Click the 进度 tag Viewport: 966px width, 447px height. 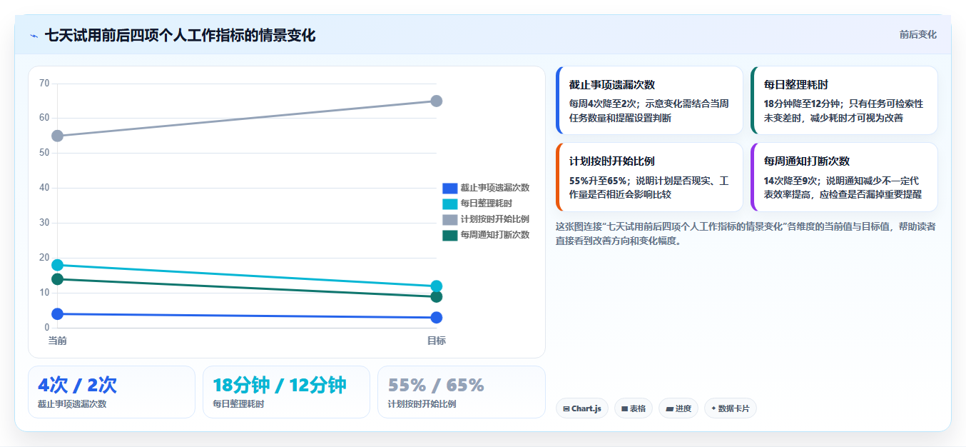point(678,408)
